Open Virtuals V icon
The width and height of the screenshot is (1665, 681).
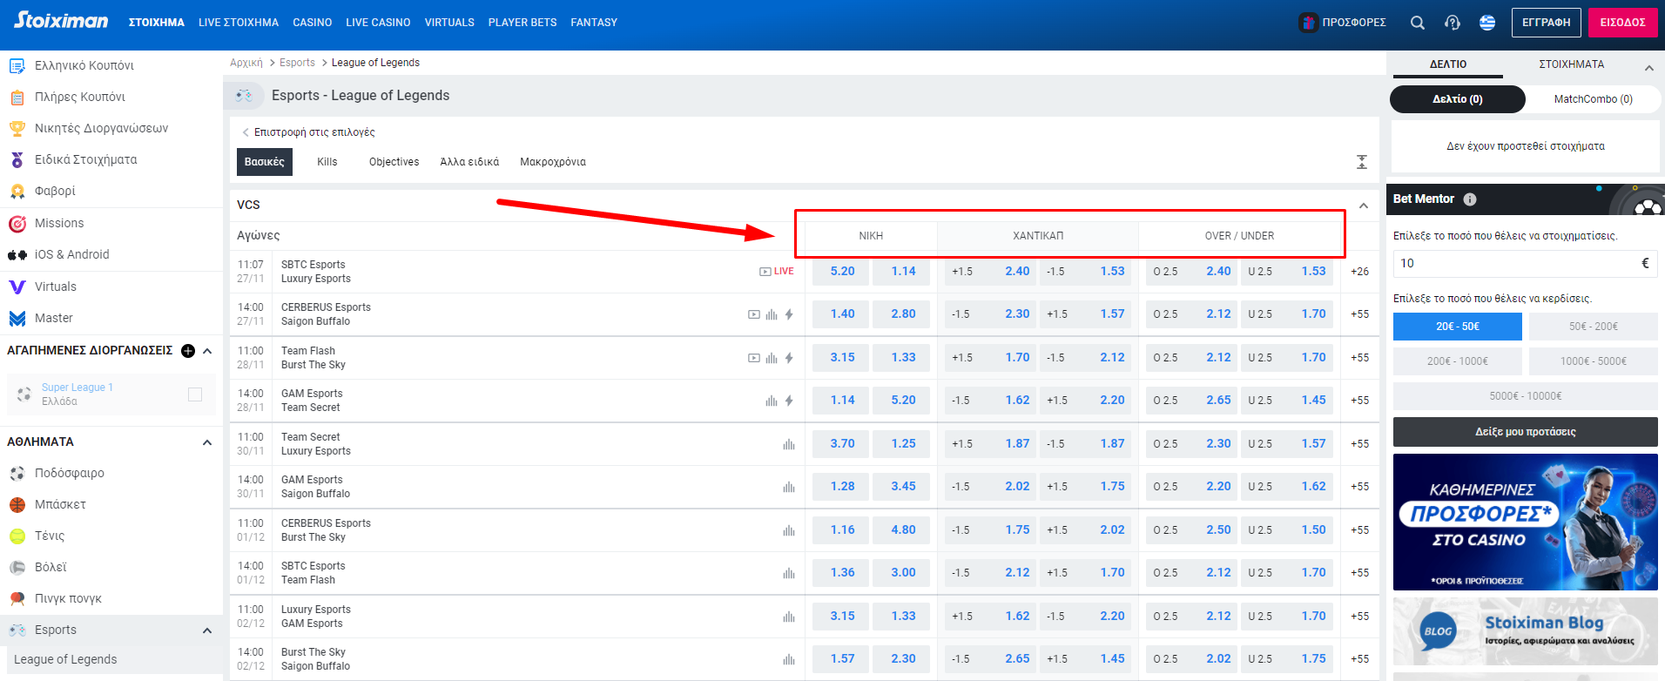point(17,287)
